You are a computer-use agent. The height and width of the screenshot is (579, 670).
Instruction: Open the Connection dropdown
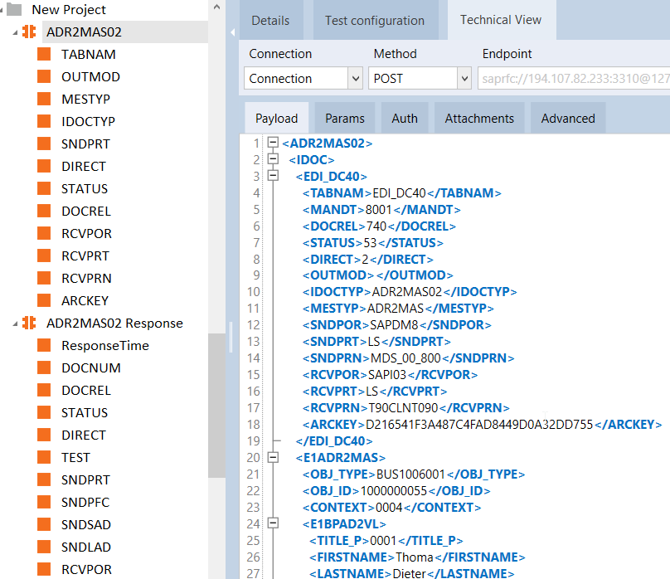pyautogui.click(x=354, y=79)
